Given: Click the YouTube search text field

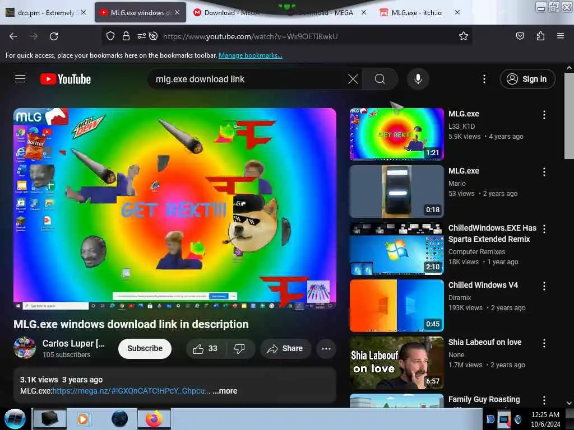Looking at the screenshot, I should click(x=249, y=79).
